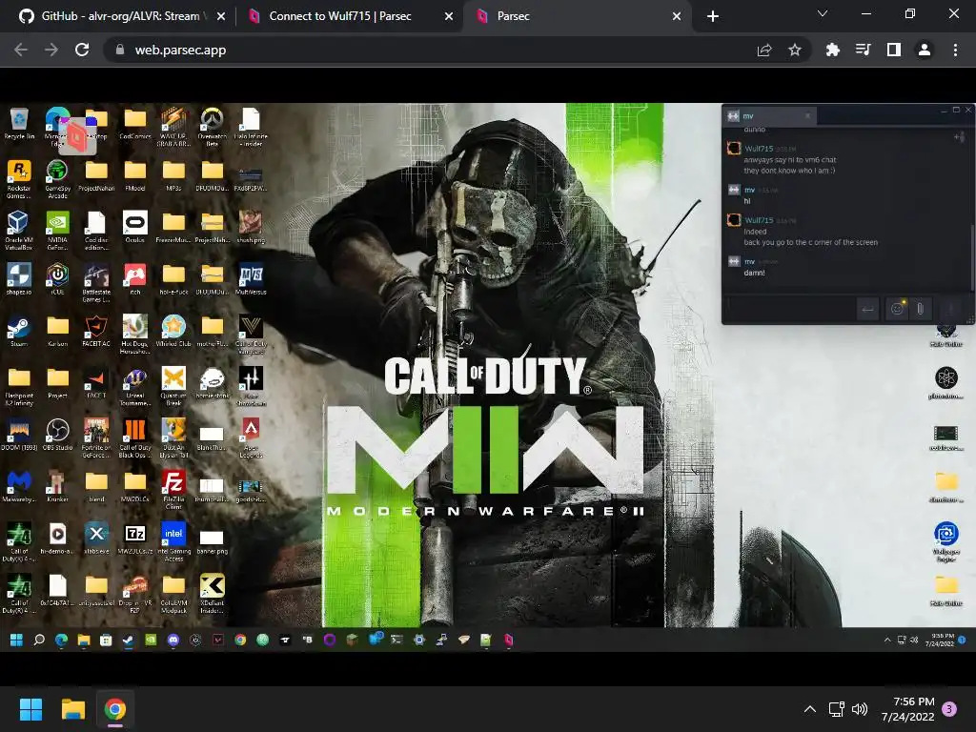Image resolution: width=976 pixels, height=732 pixels.
Task: Open the shapez.io desktop shortcut
Action: pos(19,279)
